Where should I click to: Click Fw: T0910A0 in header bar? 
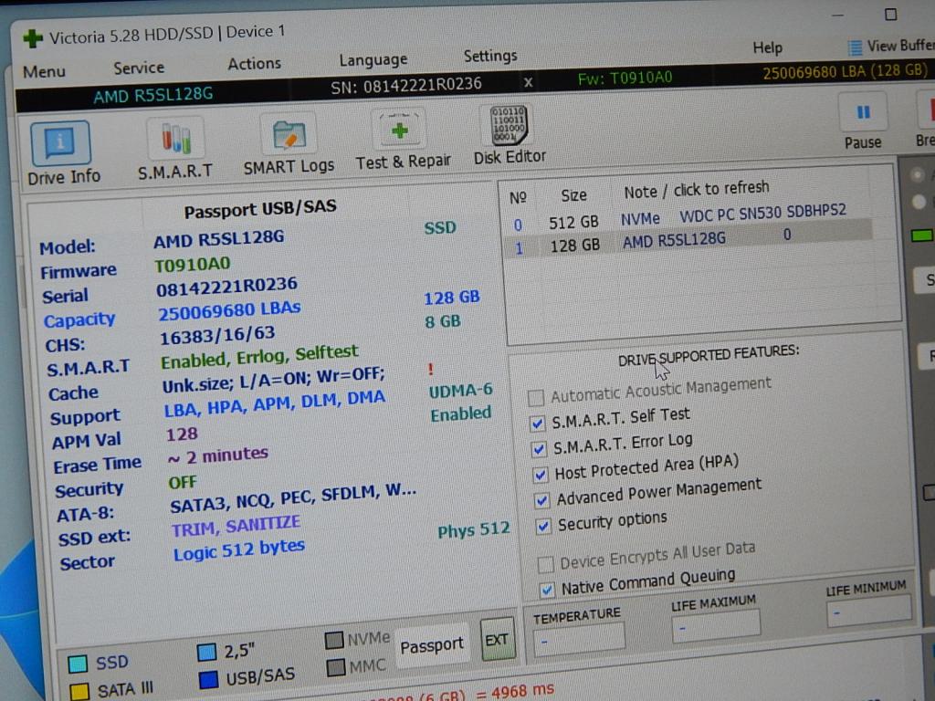625,78
